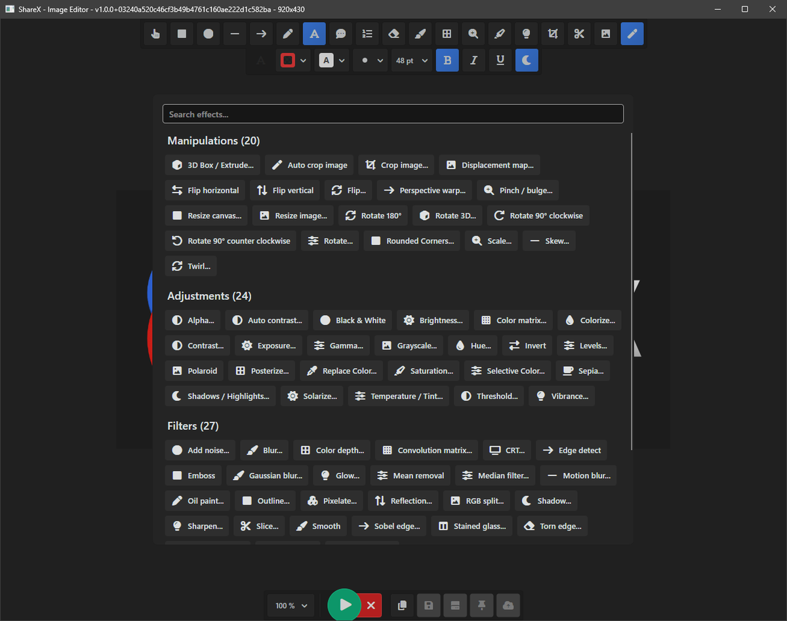Apply Rotate 90° counter clockwise
Image resolution: width=787 pixels, height=621 pixels.
point(232,240)
